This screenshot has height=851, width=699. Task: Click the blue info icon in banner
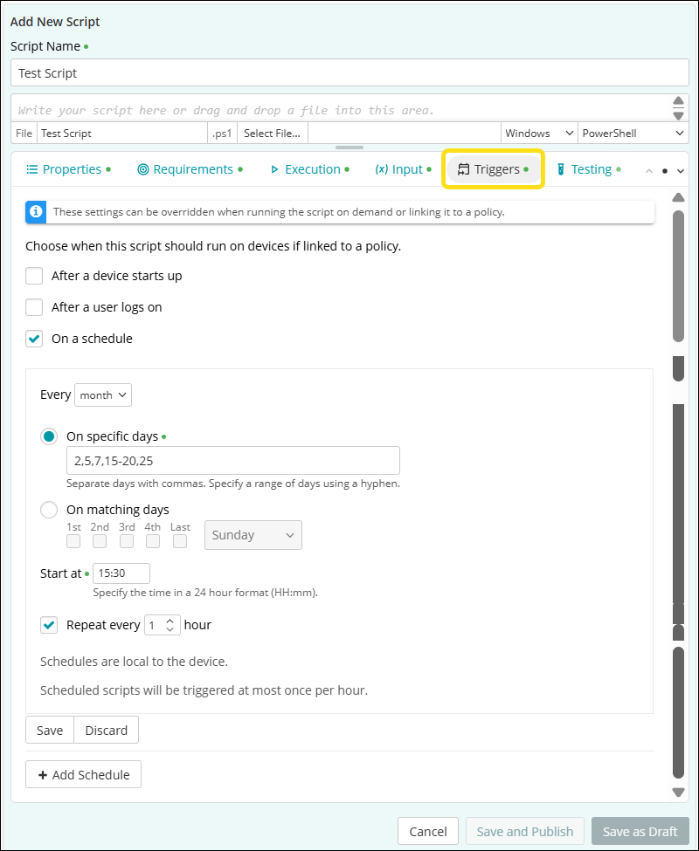pos(36,211)
